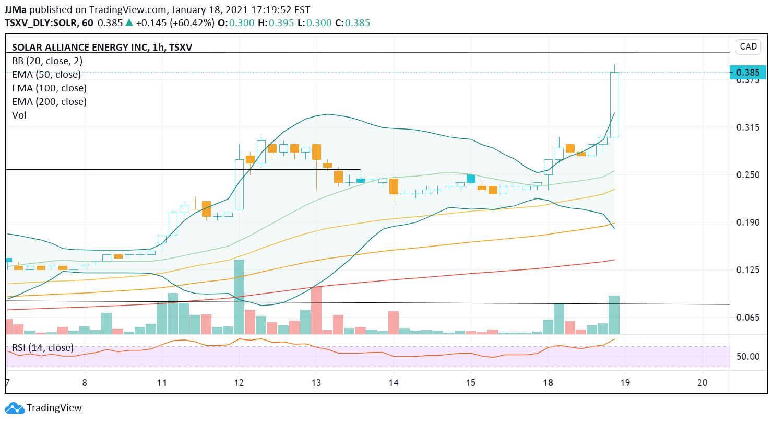Click the tall last candle on January 18
The image size is (773, 422).
[614, 104]
